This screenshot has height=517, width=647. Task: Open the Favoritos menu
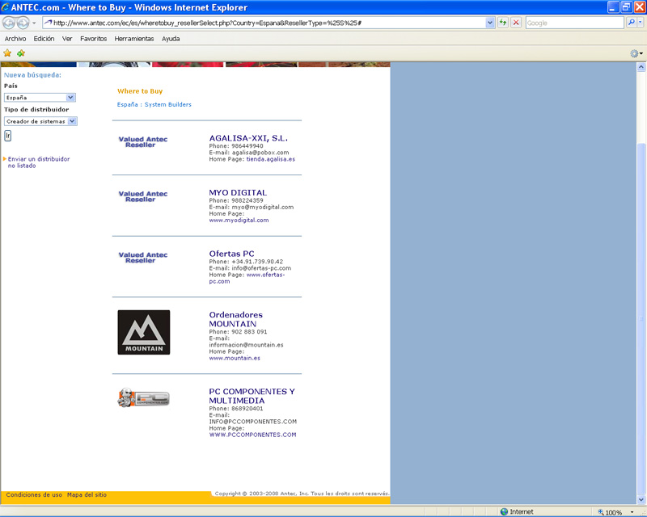93,39
